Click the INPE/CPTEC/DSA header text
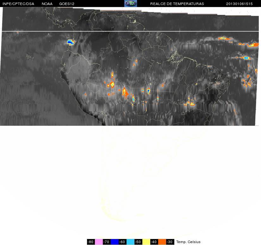Image resolution: width=261 pixels, height=245 pixels. [x=18, y=4]
